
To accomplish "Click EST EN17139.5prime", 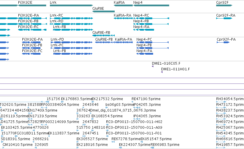I will coord(42,116).
